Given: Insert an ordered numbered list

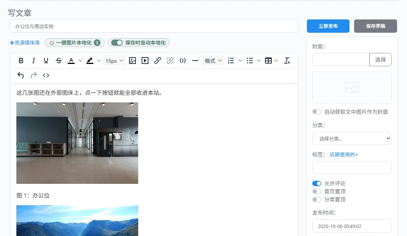Looking at the screenshot, I should [231, 61].
